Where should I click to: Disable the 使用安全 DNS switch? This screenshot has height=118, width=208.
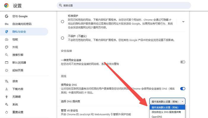pyautogui.click(x=182, y=88)
